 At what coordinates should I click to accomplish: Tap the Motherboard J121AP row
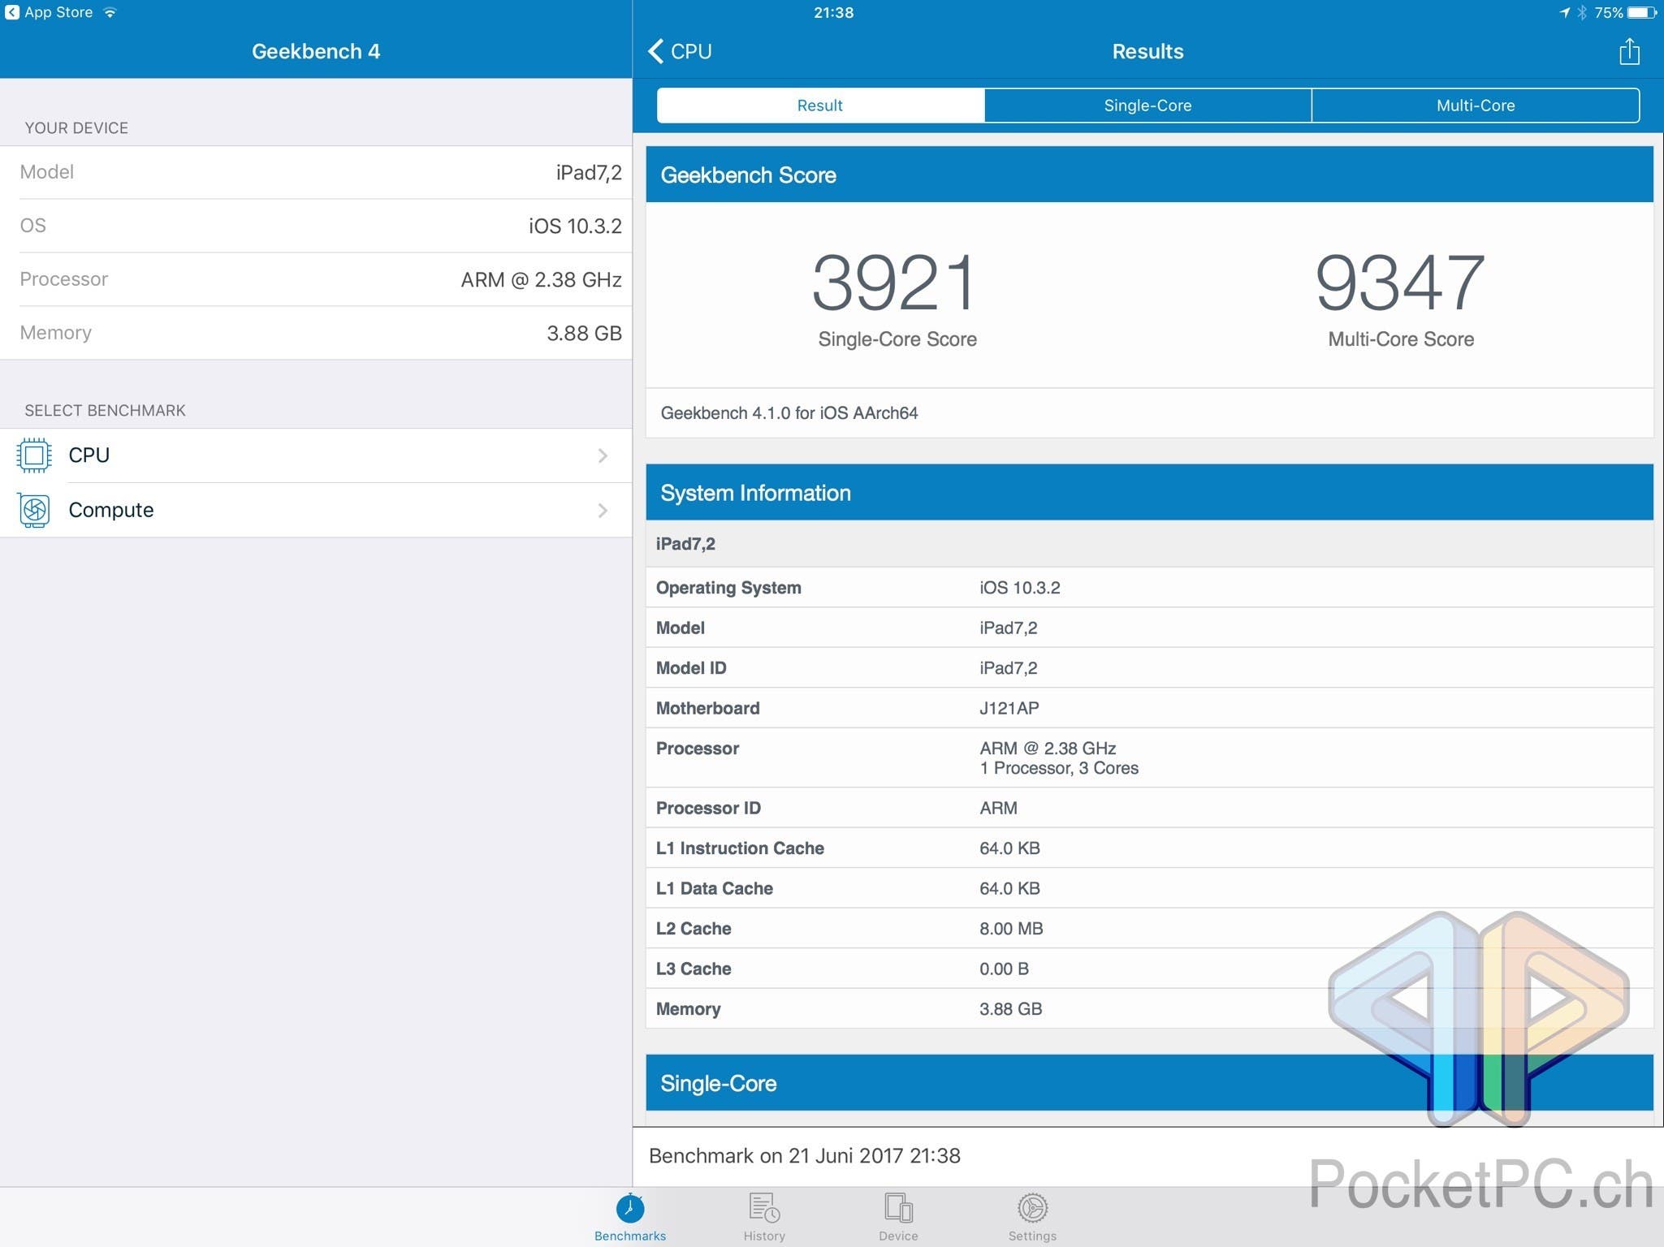1149,708
